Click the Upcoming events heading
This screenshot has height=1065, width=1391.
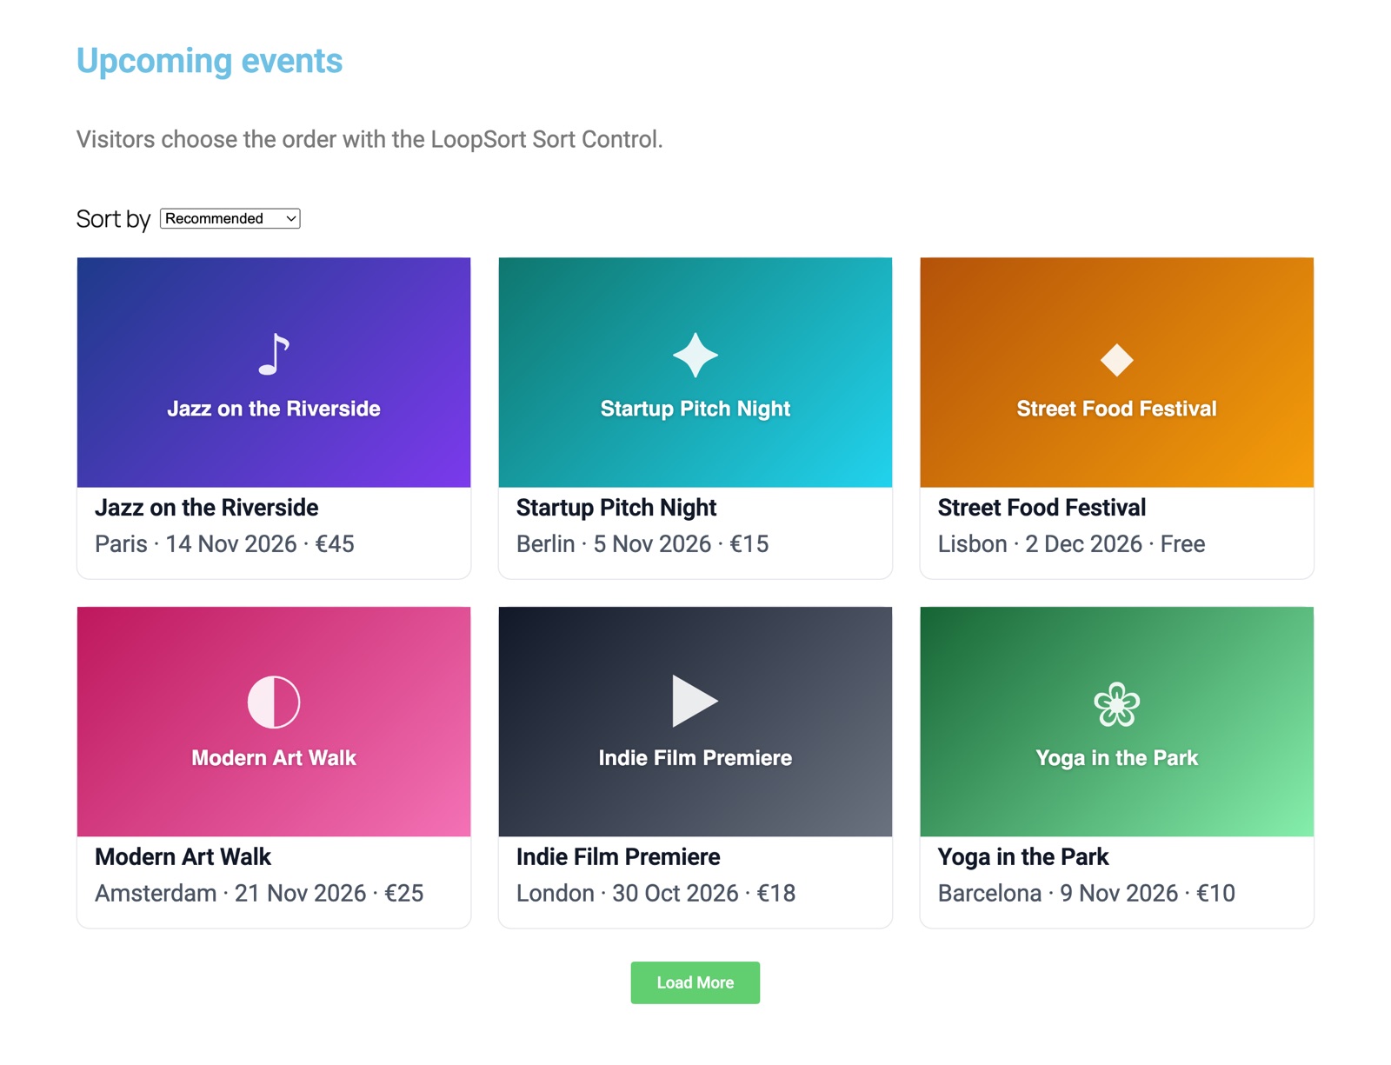click(210, 61)
